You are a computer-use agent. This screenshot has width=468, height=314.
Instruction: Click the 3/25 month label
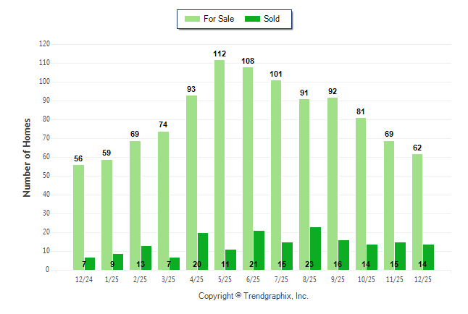point(169,279)
